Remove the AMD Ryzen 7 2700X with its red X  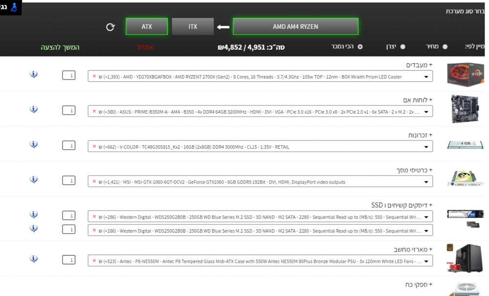[94, 76]
